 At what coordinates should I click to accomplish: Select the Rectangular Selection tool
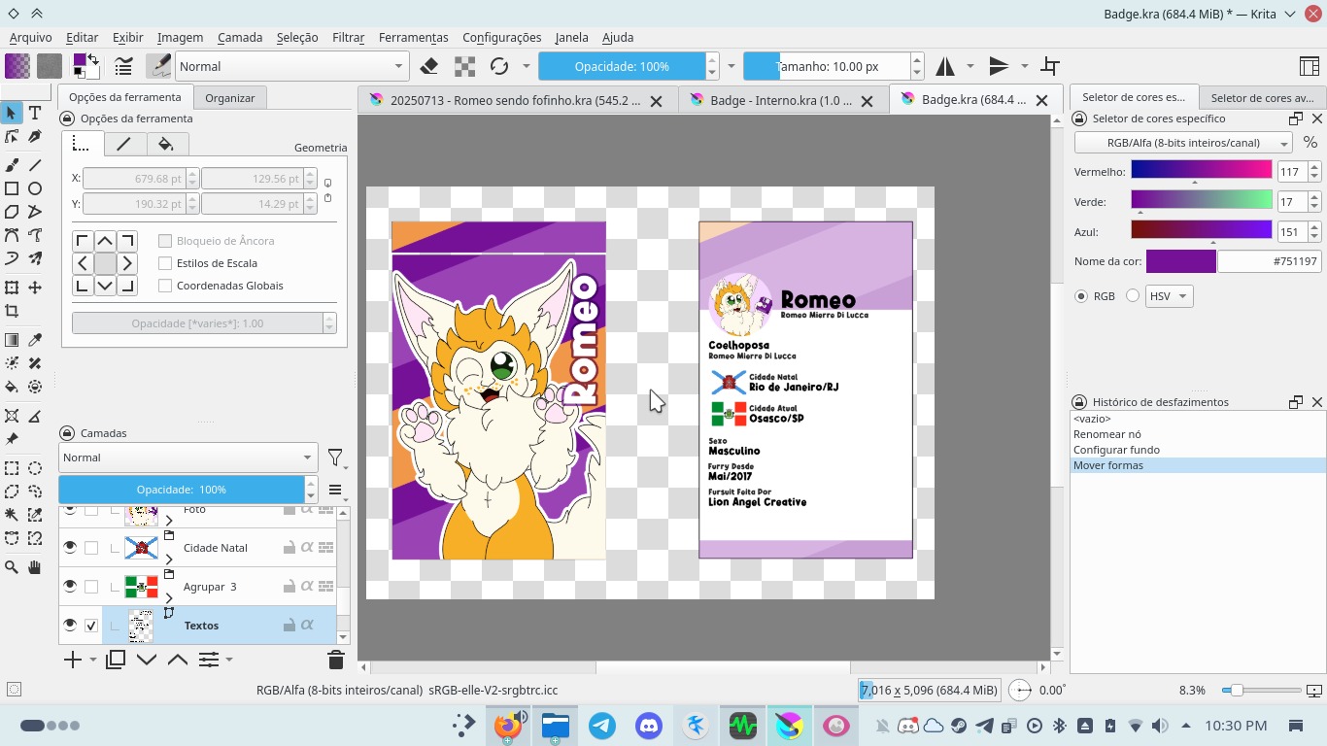12,468
